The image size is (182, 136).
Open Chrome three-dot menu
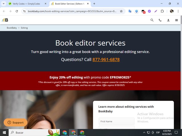tap(178, 11)
